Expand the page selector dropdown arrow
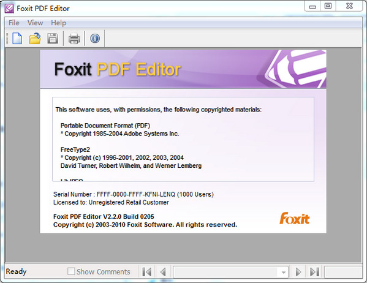The width and height of the screenshot is (367, 283). tap(284, 272)
